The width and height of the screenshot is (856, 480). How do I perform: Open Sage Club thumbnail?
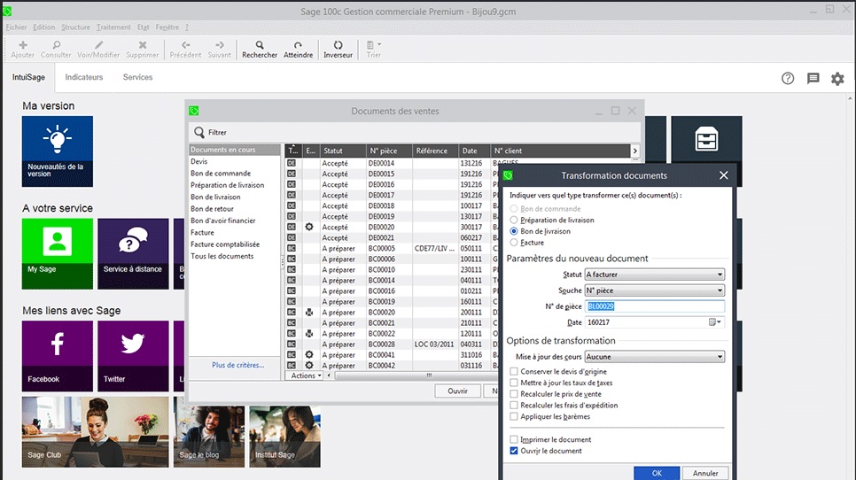coord(96,432)
